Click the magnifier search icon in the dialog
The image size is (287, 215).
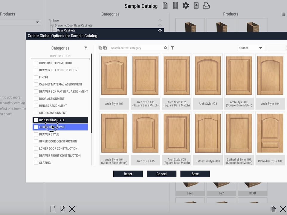point(166,48)
